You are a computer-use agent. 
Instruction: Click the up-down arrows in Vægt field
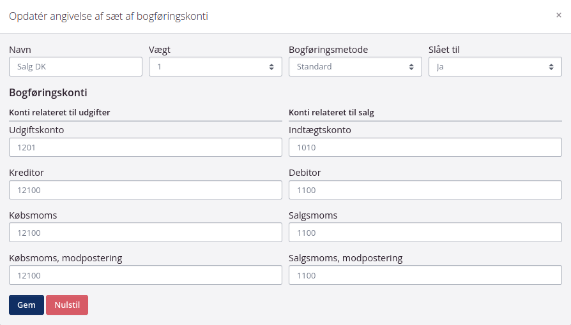pos(271,67)
